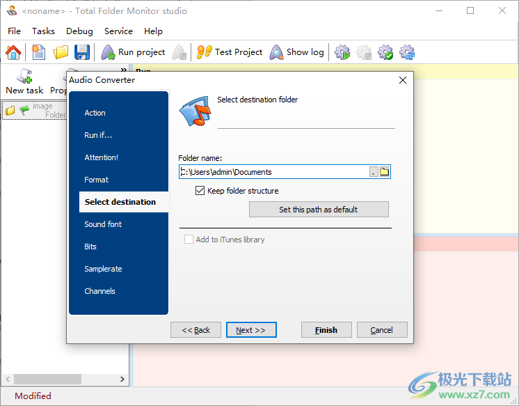Open project folder icon in toolbar
The image size is (519, 406).
[x=61, y=52]
